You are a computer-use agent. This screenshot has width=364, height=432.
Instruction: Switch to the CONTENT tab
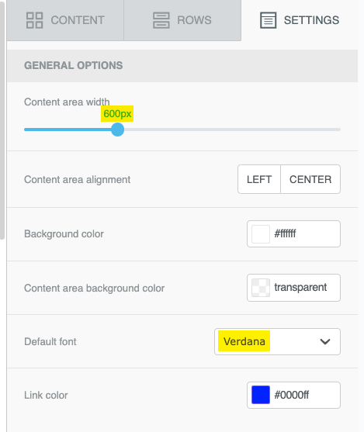pos(65,20)
